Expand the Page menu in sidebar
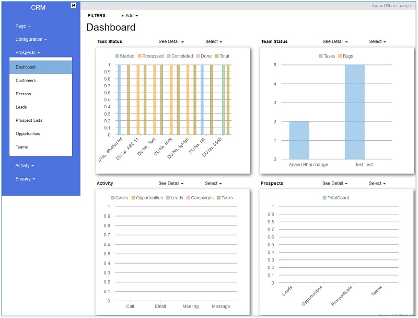 [23, 26]
